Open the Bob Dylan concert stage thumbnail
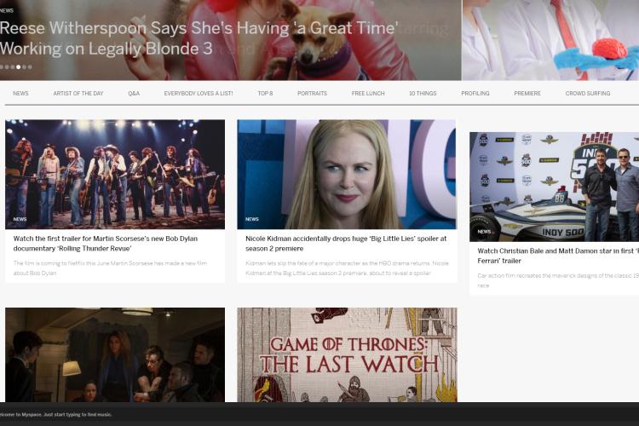The width and height of the screenshot is (639, 426). pyautogui.click(x=115, y=174)
